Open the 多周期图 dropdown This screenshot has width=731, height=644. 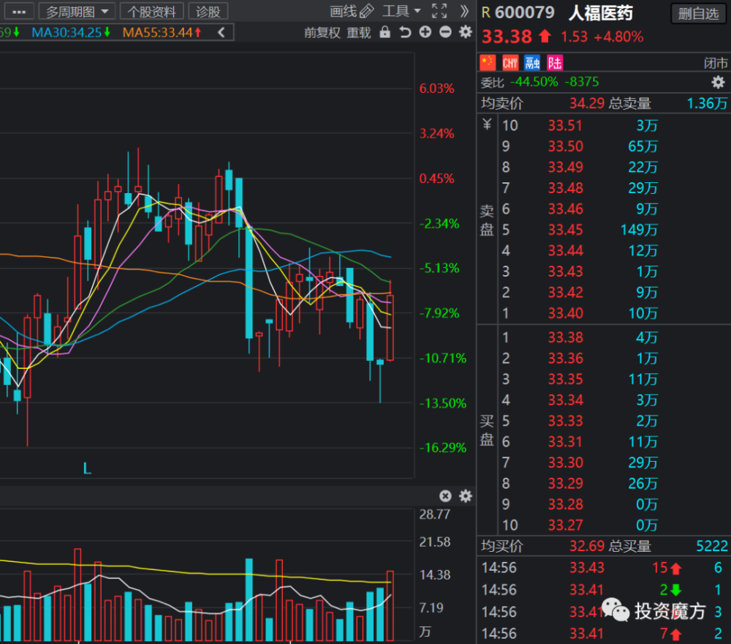point(77,11)
